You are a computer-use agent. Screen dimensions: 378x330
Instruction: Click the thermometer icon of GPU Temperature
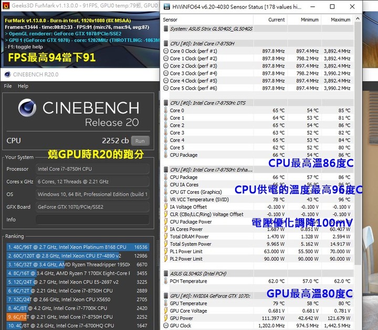(165, 303)
